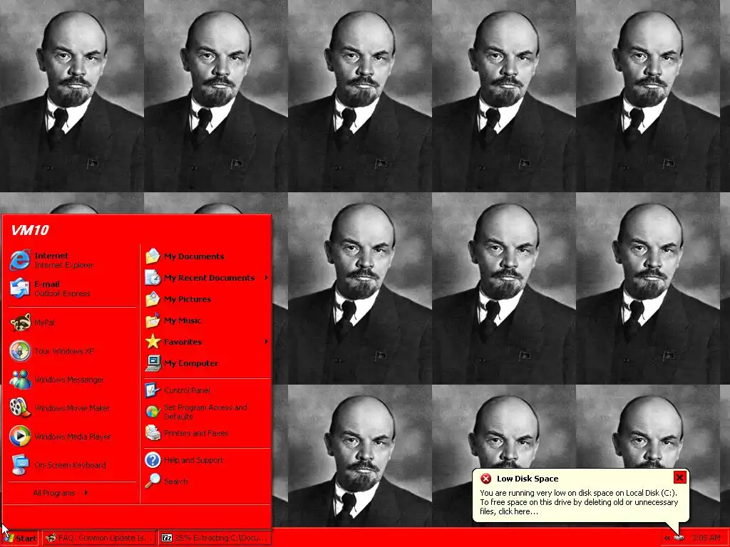Click the Control Panel icon
This screenshot has height=547, width=730.
(153, 390)
